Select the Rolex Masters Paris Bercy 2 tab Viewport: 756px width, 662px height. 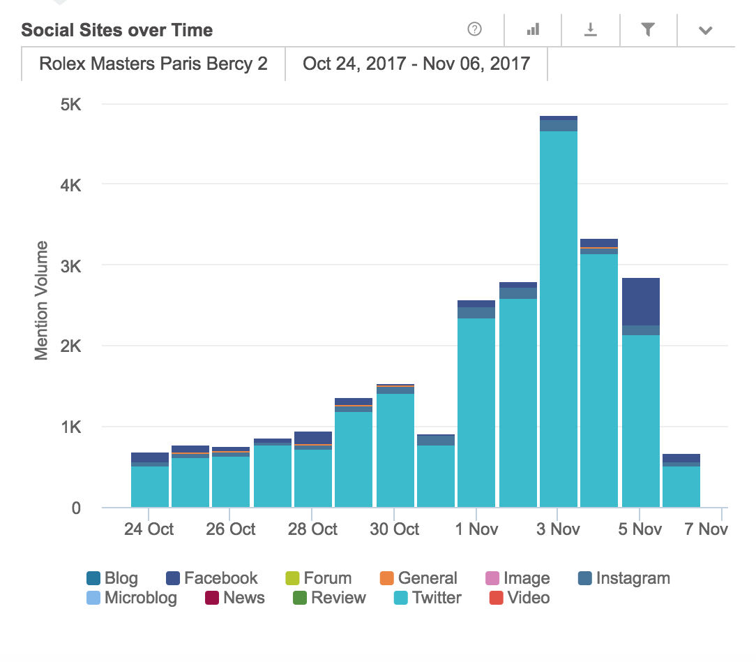153,64
